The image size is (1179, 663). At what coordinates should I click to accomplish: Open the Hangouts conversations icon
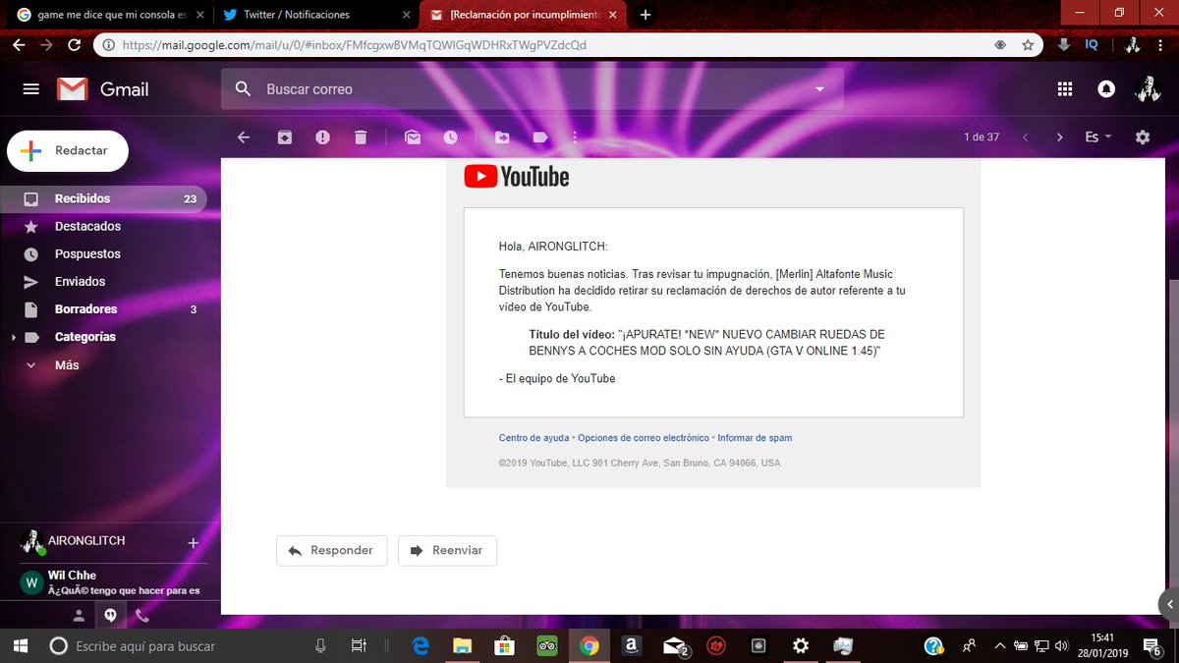pyautogui.click(x=110, y=616)
